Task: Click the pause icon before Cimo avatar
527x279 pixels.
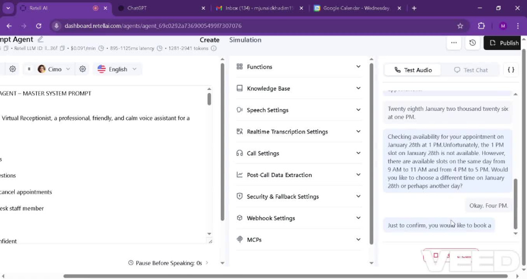Action: coord(29,69)
